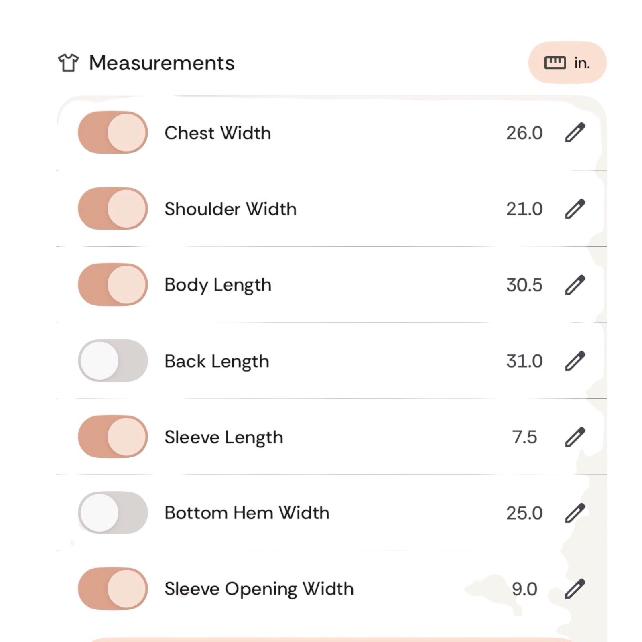Disable the Sleeve Opening Width toggle

(113, 589)
